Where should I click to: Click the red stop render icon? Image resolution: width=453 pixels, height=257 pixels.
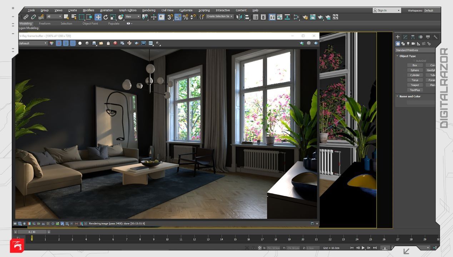pyautogui.click(x=115, y=43)
